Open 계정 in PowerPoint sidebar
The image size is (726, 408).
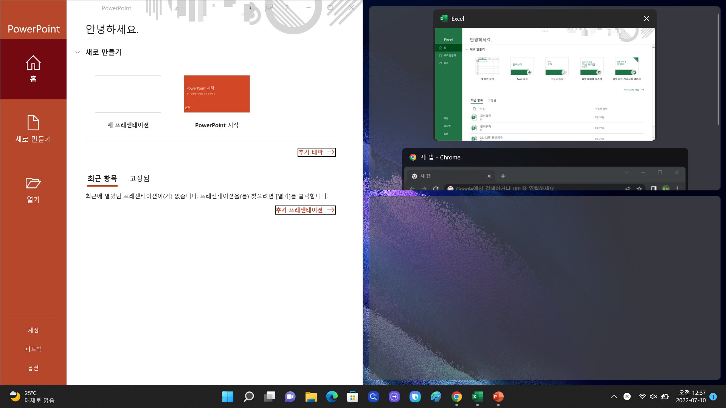click(x=33, y=330)
